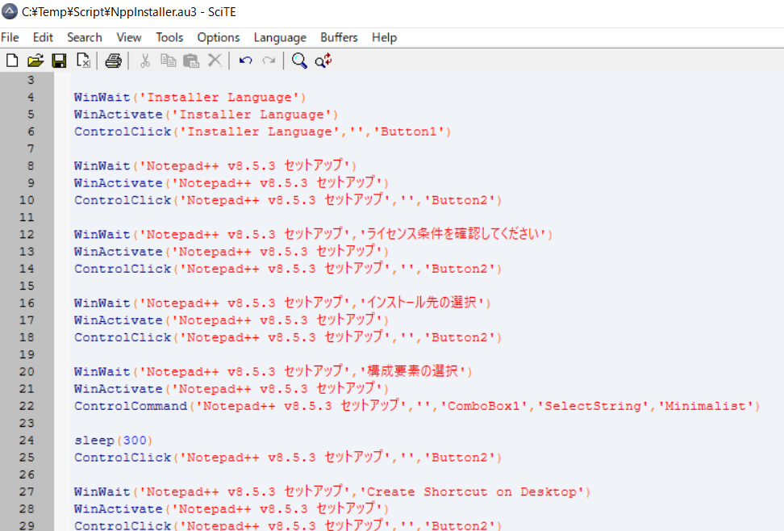Open Find with the magnifying glass icon

click(x=299, y=61)
